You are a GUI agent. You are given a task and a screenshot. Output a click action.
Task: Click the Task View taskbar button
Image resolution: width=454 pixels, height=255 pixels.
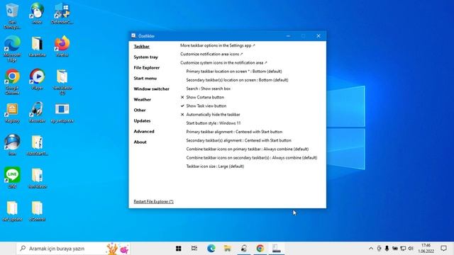(194, 249)
